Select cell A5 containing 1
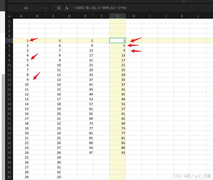This screenshot has height=180, width=213. point(21,41)
